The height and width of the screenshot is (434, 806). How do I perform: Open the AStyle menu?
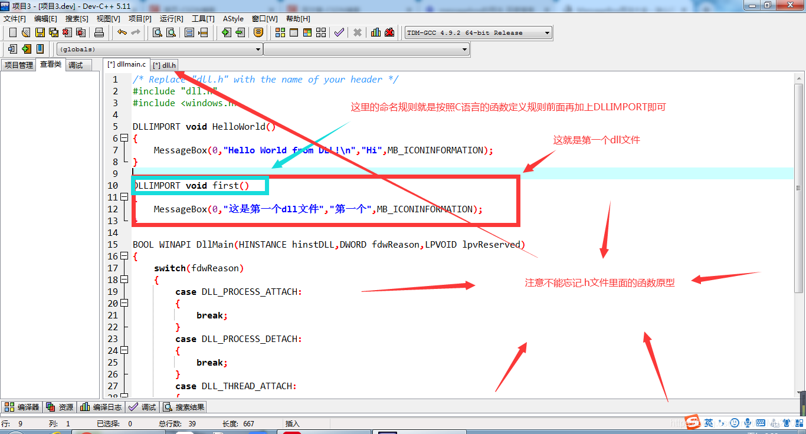point(233,19)
